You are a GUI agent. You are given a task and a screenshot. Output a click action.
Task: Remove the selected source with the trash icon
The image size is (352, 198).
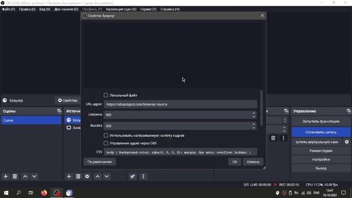78,177
